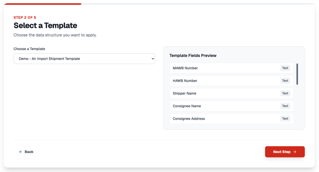The height and width of the screenshot is (172, 319).
Task: Click the chevron on the template dropdown
Action: click(152, 59)
